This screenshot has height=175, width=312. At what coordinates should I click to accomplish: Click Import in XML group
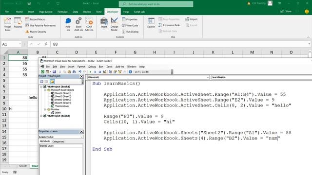tap(192, 19)
